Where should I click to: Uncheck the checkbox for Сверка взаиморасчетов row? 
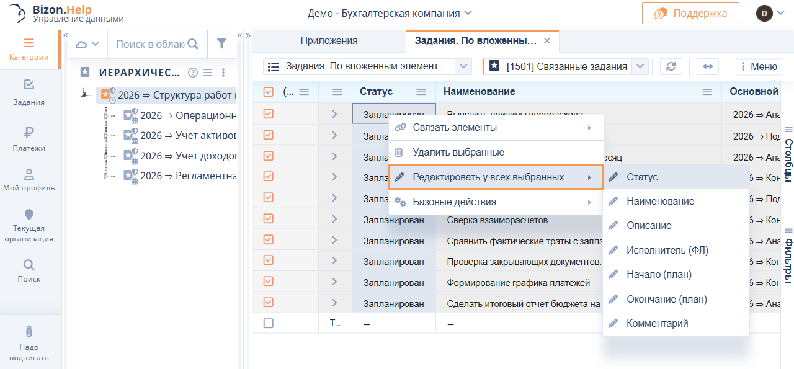(269, 218)
